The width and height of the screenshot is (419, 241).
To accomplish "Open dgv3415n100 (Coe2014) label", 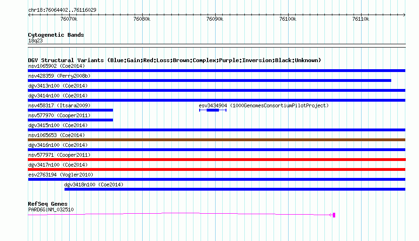I will (58, 125).
